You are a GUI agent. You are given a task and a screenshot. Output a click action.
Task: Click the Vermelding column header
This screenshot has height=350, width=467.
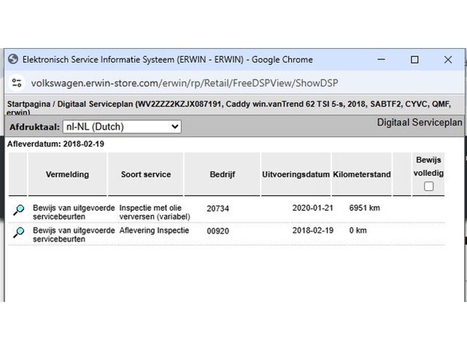click(67, 175)
